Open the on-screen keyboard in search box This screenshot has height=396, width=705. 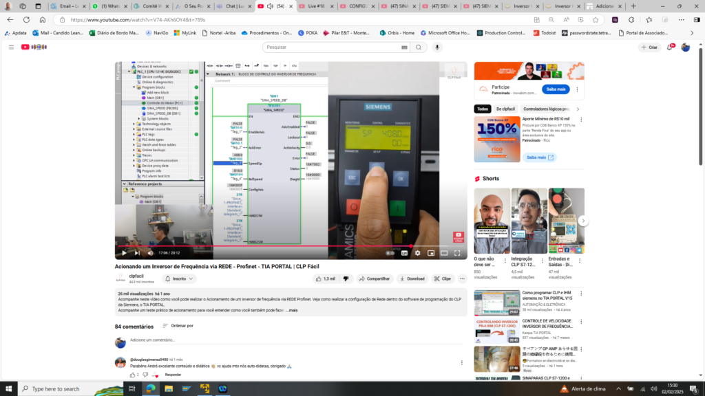click(404, 47)
